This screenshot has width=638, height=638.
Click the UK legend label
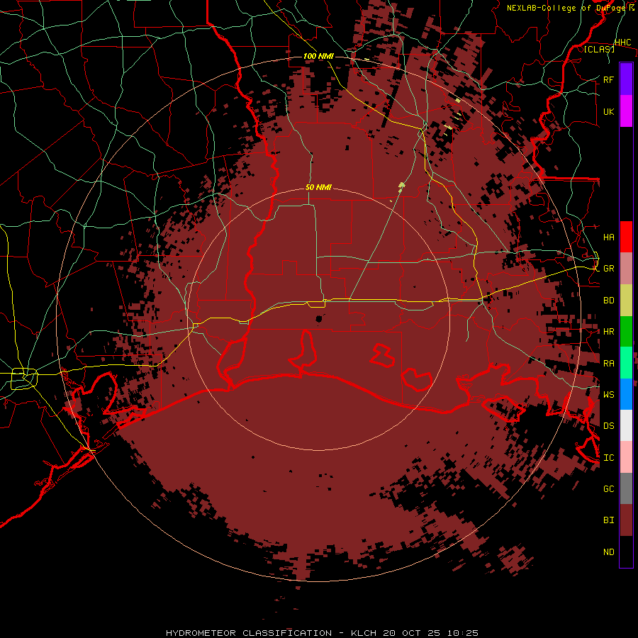coord(608,111)
